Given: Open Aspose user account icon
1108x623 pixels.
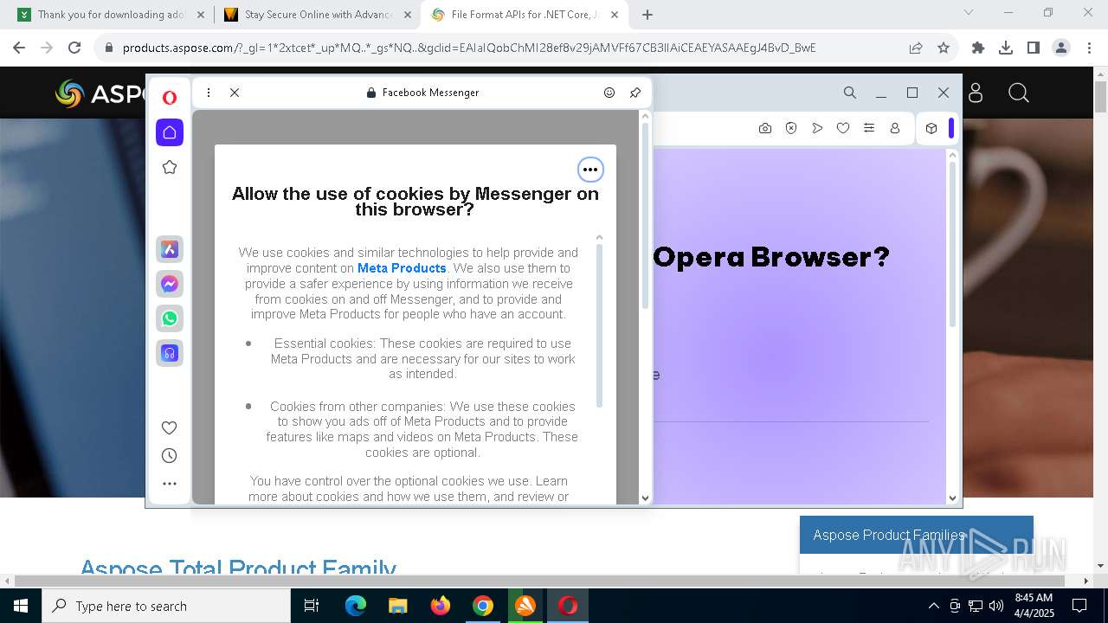Looking at the screenshot, I should point(976,93).
